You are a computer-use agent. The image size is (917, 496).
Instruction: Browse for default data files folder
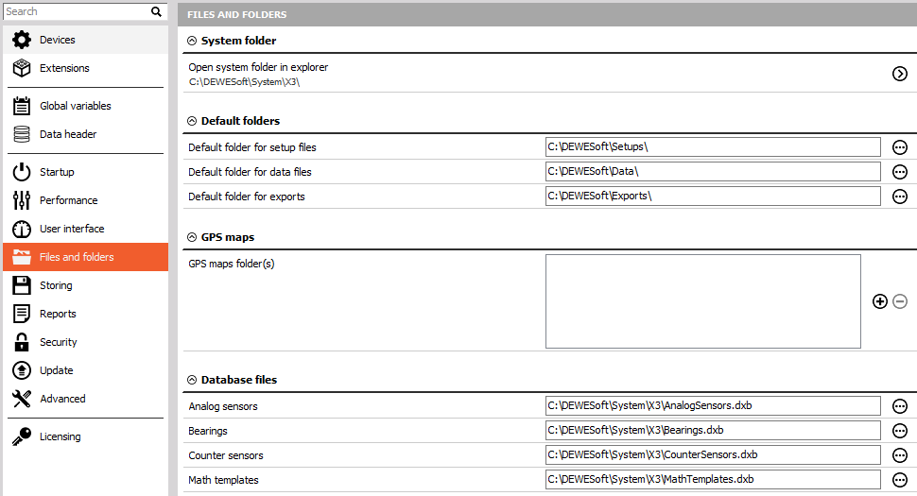899,172
